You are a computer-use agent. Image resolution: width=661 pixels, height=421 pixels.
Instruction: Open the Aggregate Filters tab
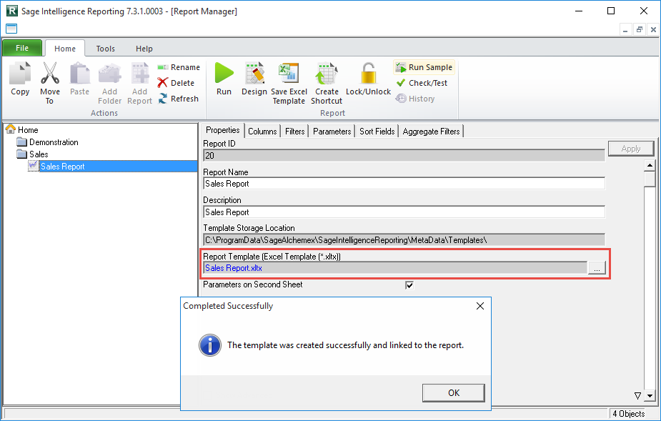431,132
